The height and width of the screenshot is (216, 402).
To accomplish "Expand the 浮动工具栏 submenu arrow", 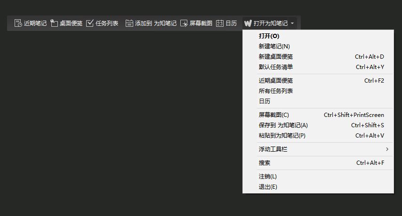I will coord(387,149).
